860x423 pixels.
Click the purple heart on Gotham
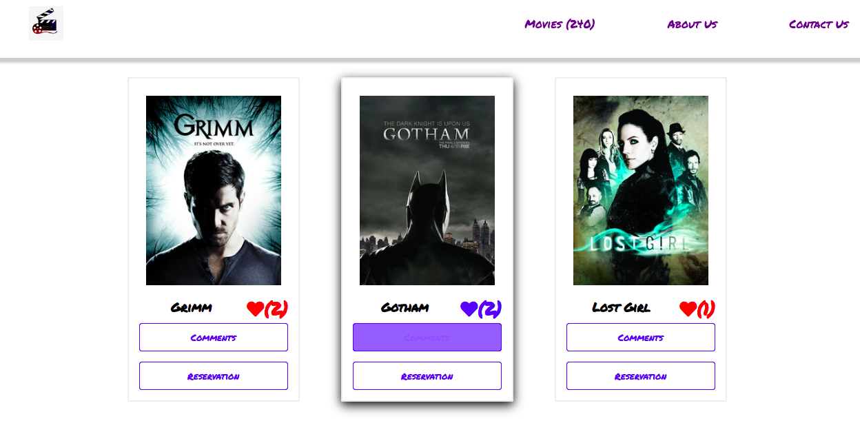(469, 309)
